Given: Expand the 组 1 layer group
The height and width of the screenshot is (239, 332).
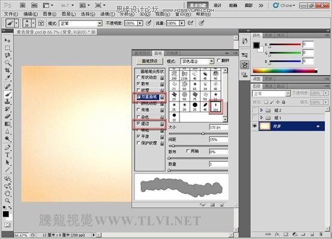Looking at the screenshot, I should tap(262, 118).
